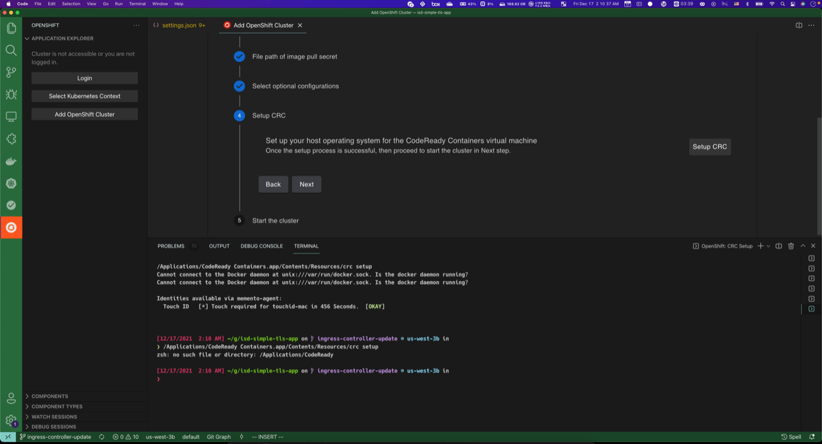Switch to the Problems tab
Image resolution: width=822 pixels, height=444 pixels.
click(171, 246)
